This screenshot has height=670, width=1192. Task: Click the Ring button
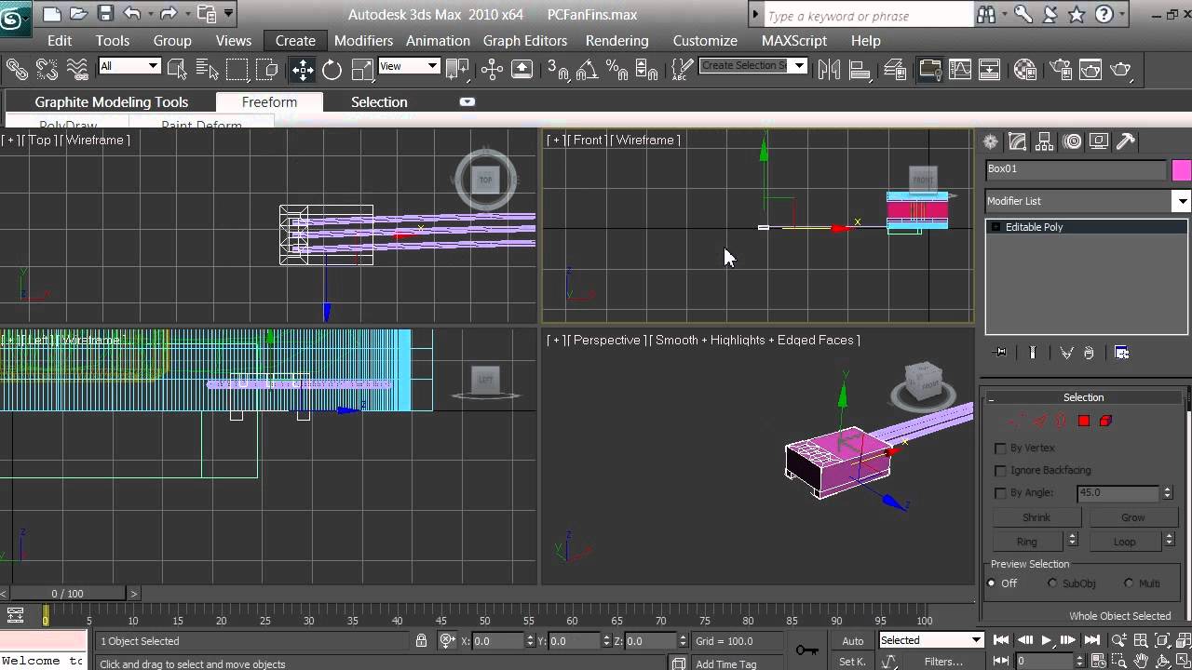[1026, 542]
